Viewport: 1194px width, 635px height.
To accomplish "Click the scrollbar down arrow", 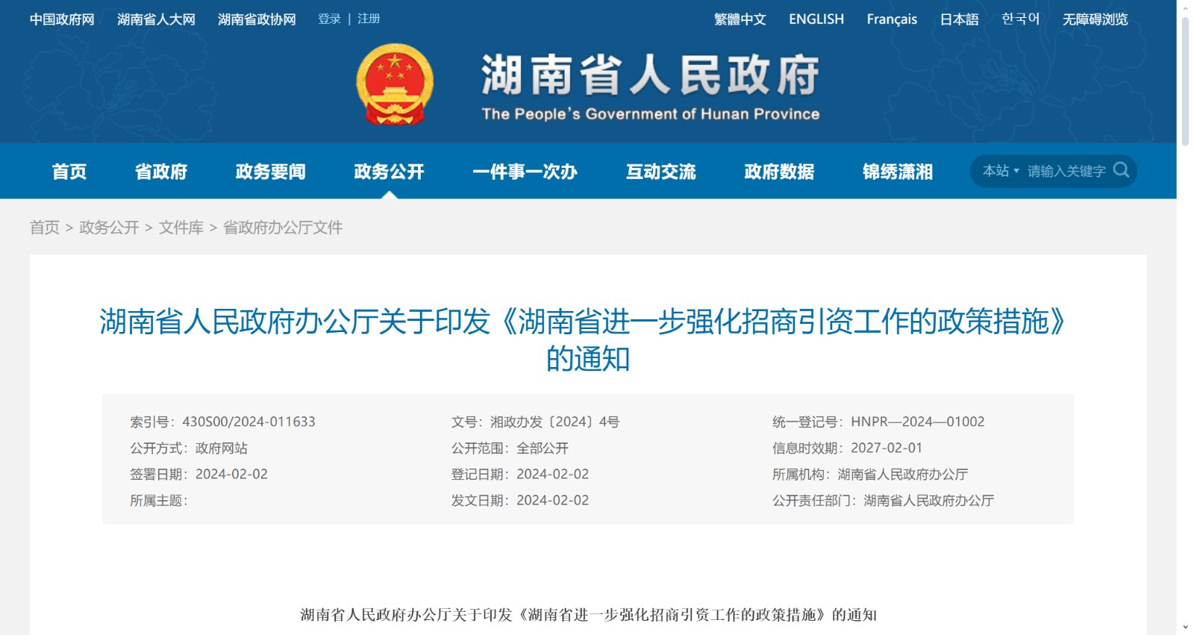I will 1185,628.
